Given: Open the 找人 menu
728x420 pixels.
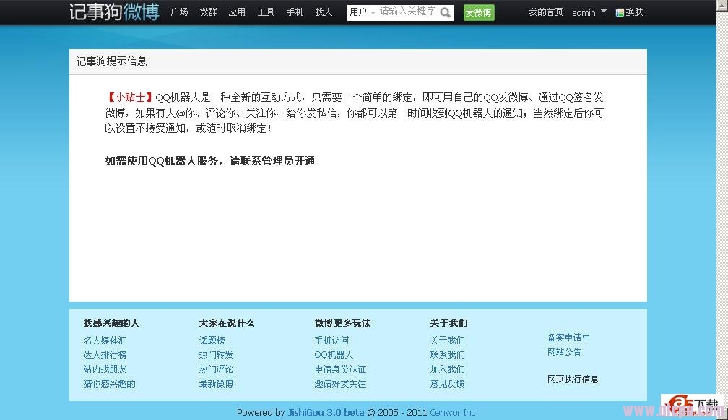Looking at the screenshot, I should tap(324, 12).
